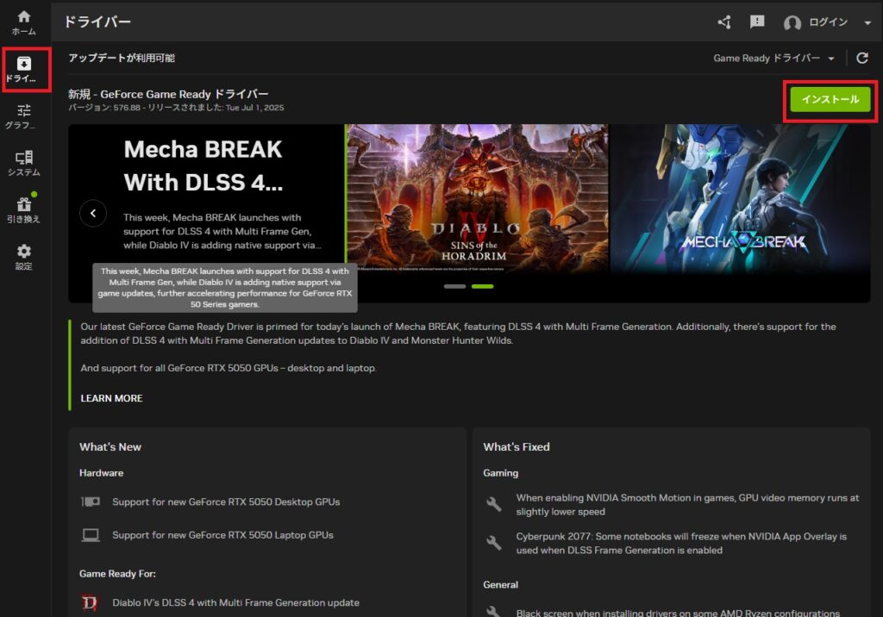883x617 pixels.
Task: Click 'Black screen when installing drivers' fix entry
Action: tap(678, 613)
